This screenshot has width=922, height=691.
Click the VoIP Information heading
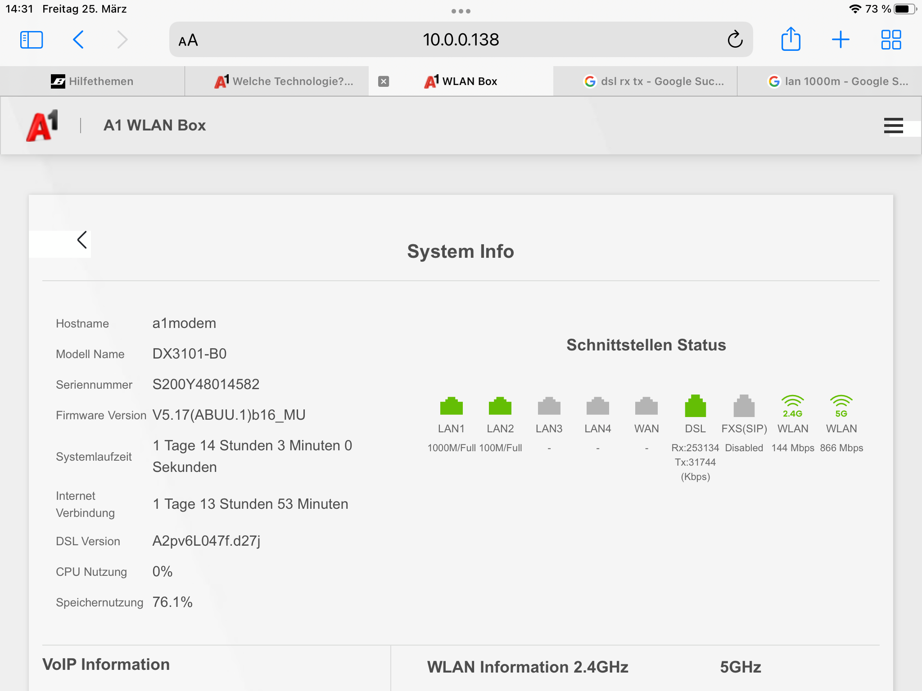(x=106, y=664)
